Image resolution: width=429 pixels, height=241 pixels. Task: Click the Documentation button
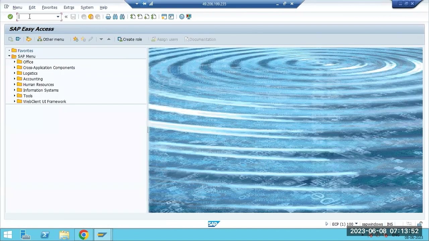pos(200,39)
